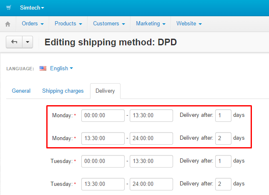Open the Products menu
The height and width of the screenshot is (195, 269).
click(68, 24)
